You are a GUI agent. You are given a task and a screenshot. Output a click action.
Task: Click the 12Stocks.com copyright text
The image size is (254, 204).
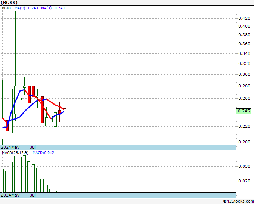pyautogui.click(x=238, y=201)
